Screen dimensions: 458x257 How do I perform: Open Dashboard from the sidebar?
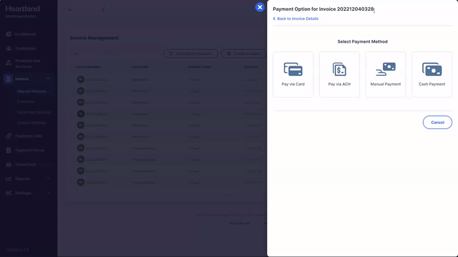29,34
